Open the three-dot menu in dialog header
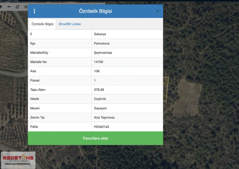The height and width of the screenshot is (169, 239). (x=35, y=11)
